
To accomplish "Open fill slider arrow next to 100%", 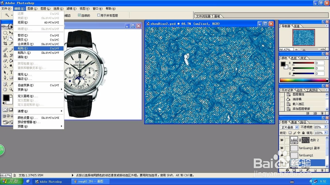I will click(326, 133).
